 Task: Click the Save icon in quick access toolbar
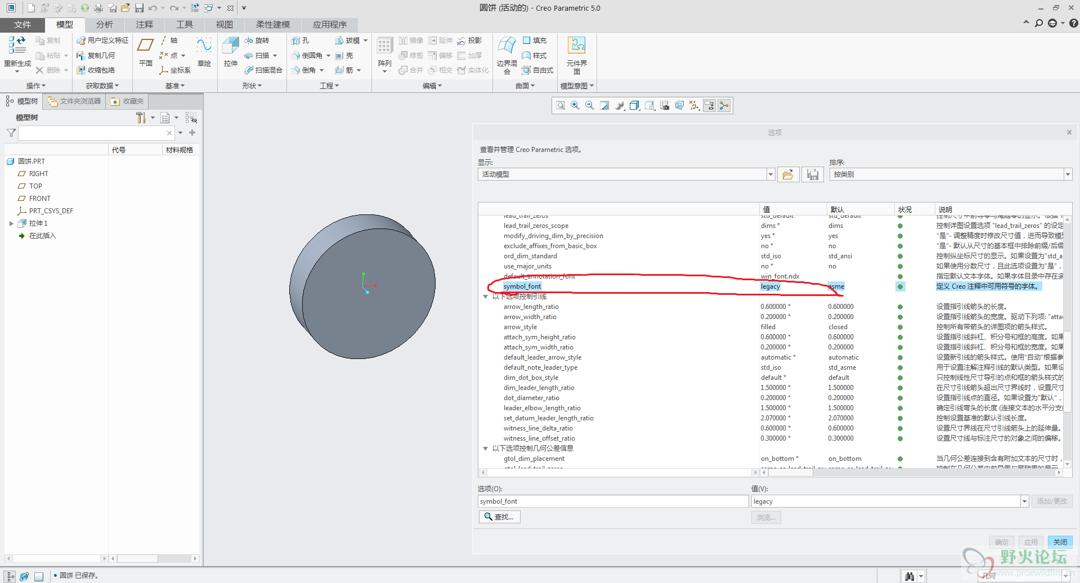click(139, 8)
